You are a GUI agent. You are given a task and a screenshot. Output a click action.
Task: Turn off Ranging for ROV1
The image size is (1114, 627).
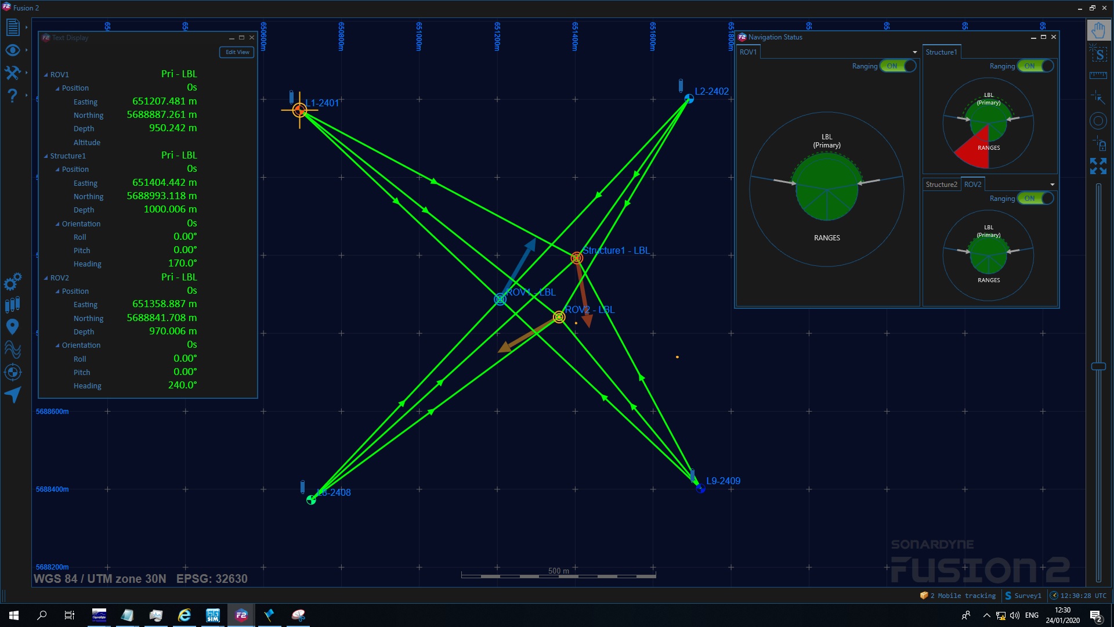coord(898,66)
